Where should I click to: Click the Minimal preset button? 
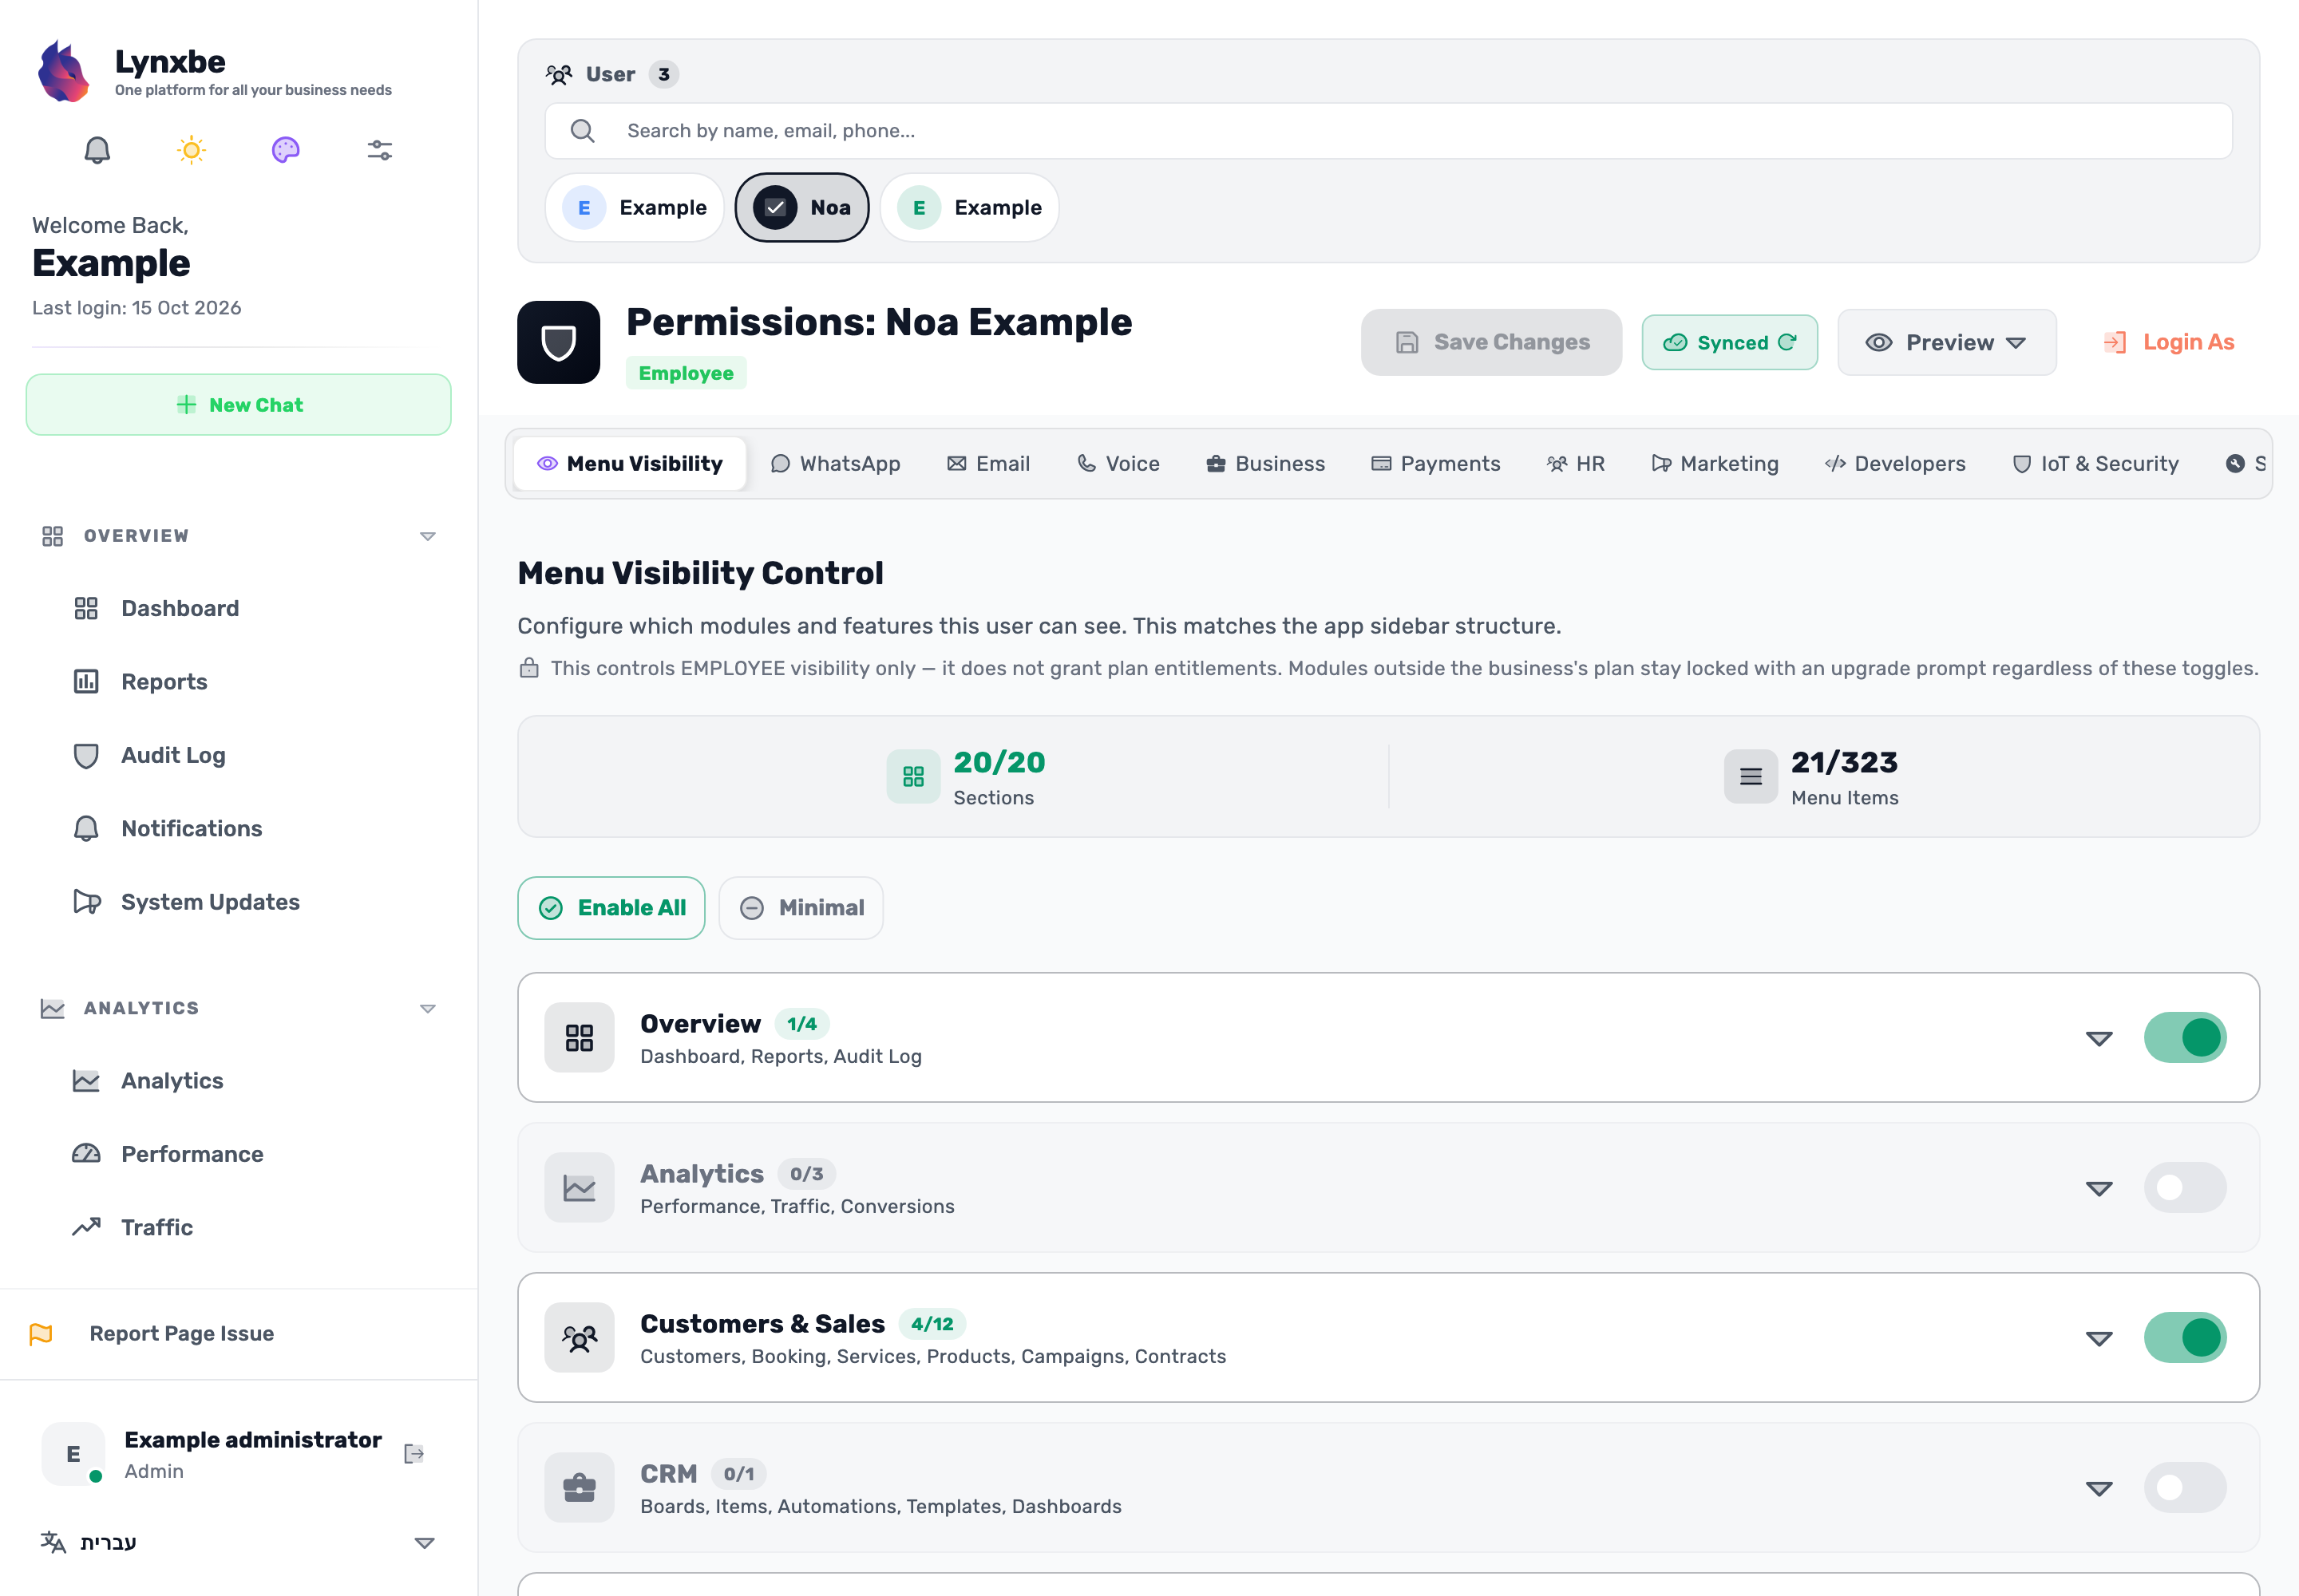tap(801, 908)
